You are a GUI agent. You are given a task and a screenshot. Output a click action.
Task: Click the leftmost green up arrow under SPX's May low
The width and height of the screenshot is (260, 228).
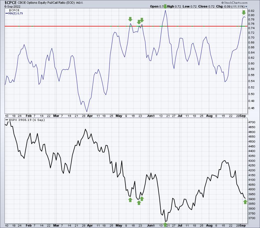pyautogui.click(x=130, y=200)
